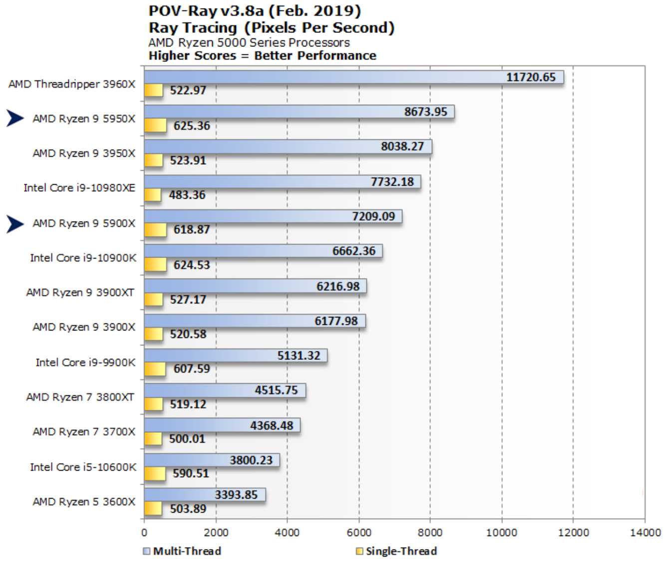Select the Multi-Thread legend label
Screen dimensions: 664x565
point(187,551)
